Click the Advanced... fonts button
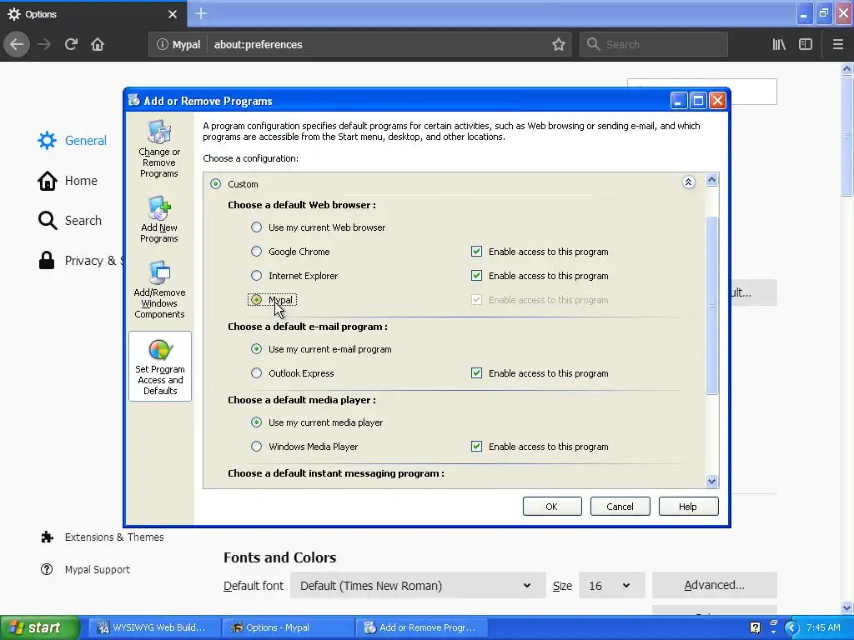Image resolution: width=854 pixels, height=640 pixels. (x=714, y=585)
